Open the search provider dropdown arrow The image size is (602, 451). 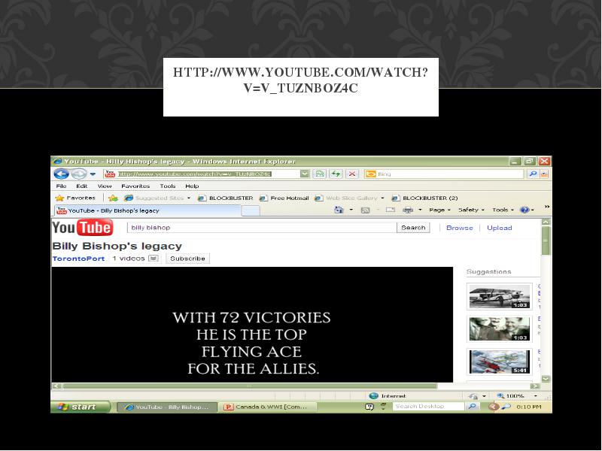coord(544,174)
